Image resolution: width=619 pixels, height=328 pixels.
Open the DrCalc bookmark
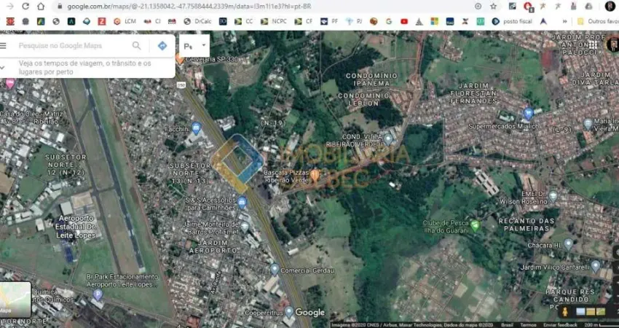click(198, 21)
